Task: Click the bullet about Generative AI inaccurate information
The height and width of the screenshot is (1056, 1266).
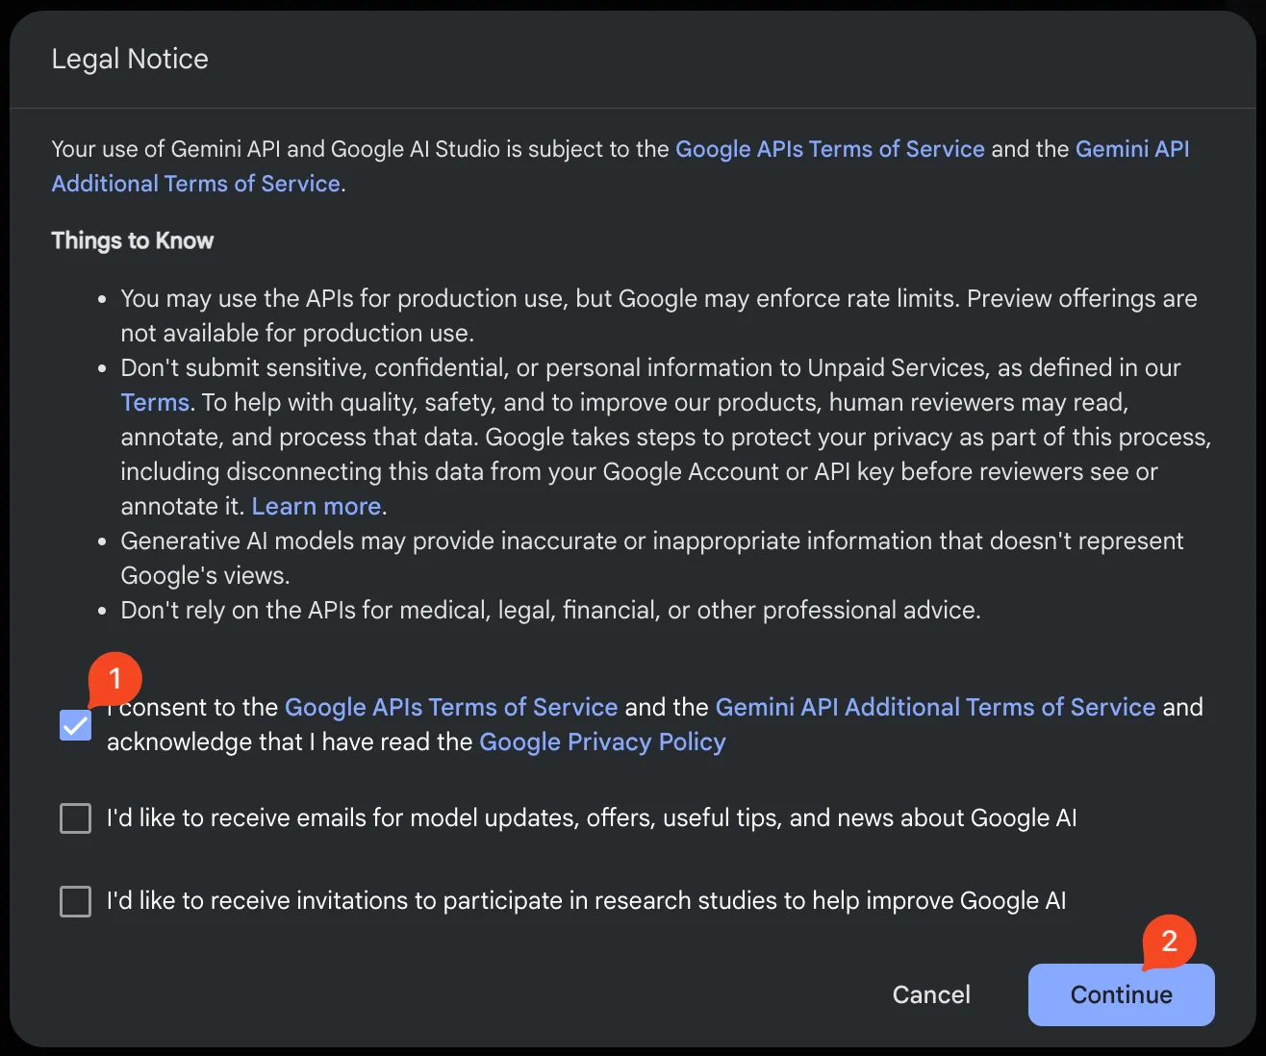Action: [652, 558]
